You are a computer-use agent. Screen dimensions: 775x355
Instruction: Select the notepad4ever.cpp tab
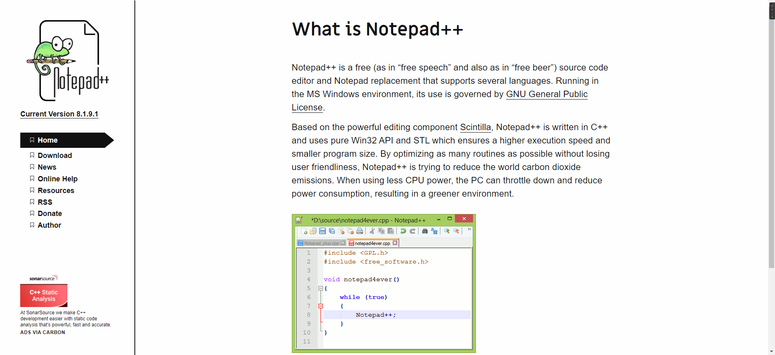coord(372,243)
